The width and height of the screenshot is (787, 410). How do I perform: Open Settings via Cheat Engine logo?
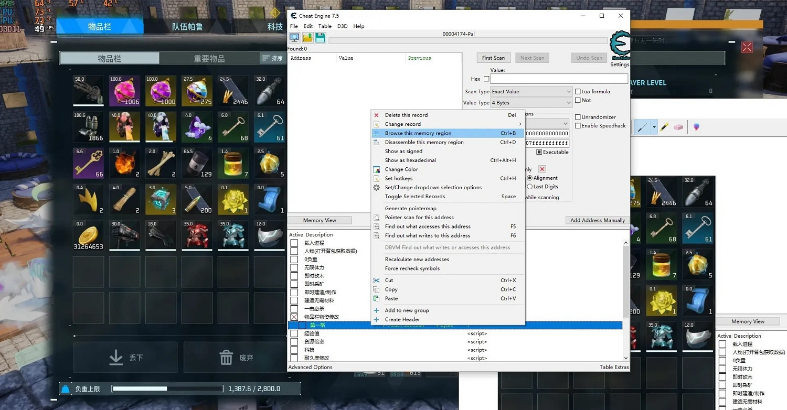(x=620, y=48)
